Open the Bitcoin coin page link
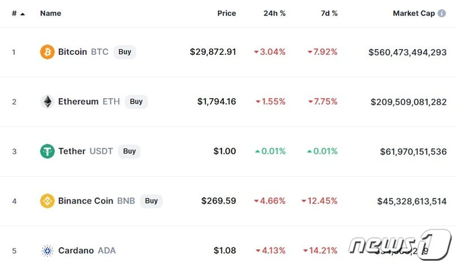457x267 pixels. 73,52
